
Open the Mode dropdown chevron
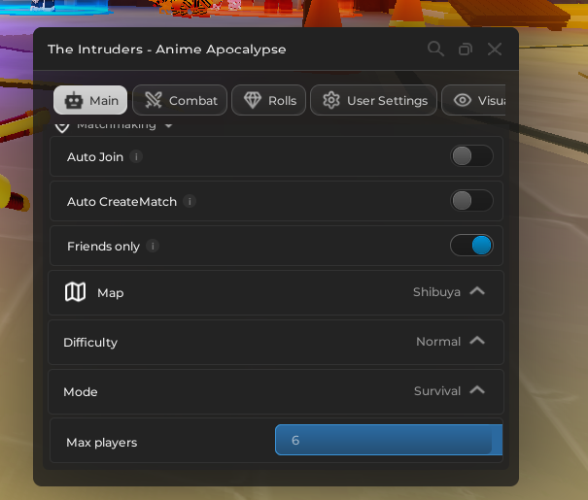tap(477, 390)
